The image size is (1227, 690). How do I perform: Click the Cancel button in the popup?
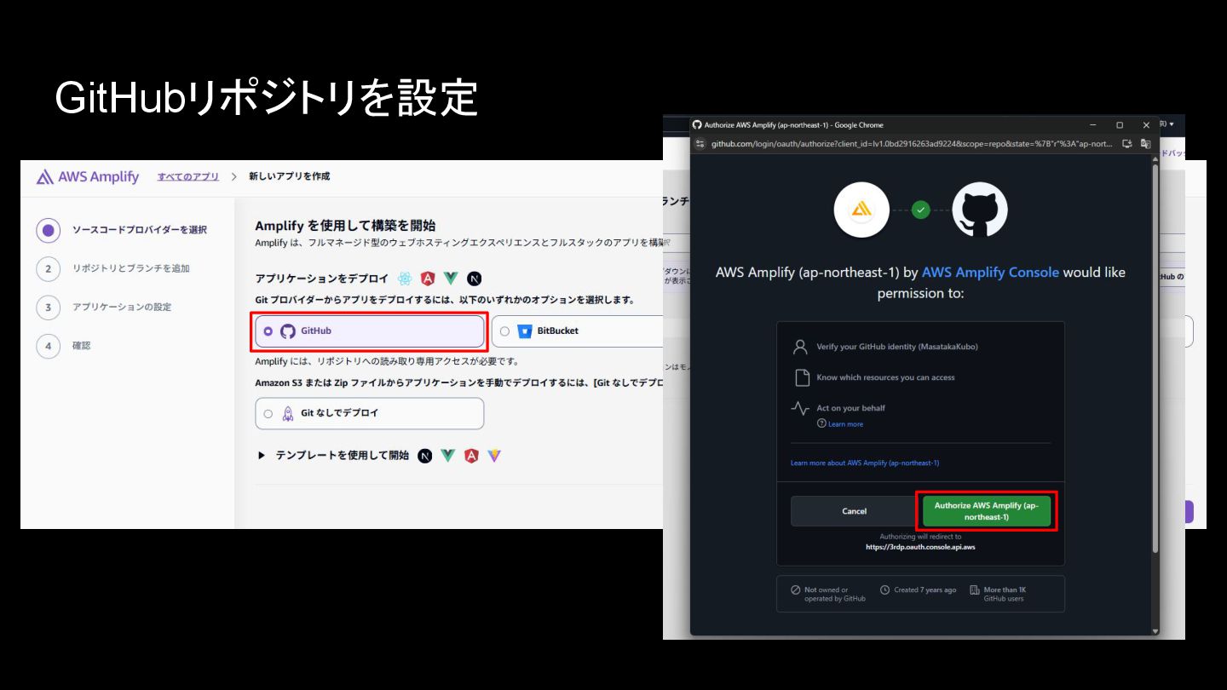click(x=854, y=511)
